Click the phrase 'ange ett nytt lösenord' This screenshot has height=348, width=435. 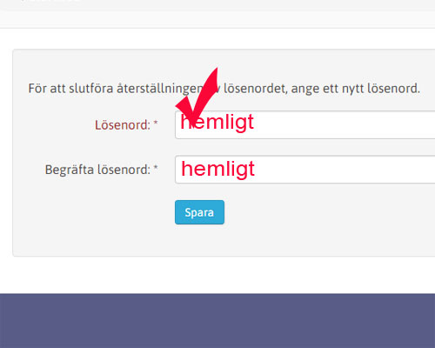(356, 89)
